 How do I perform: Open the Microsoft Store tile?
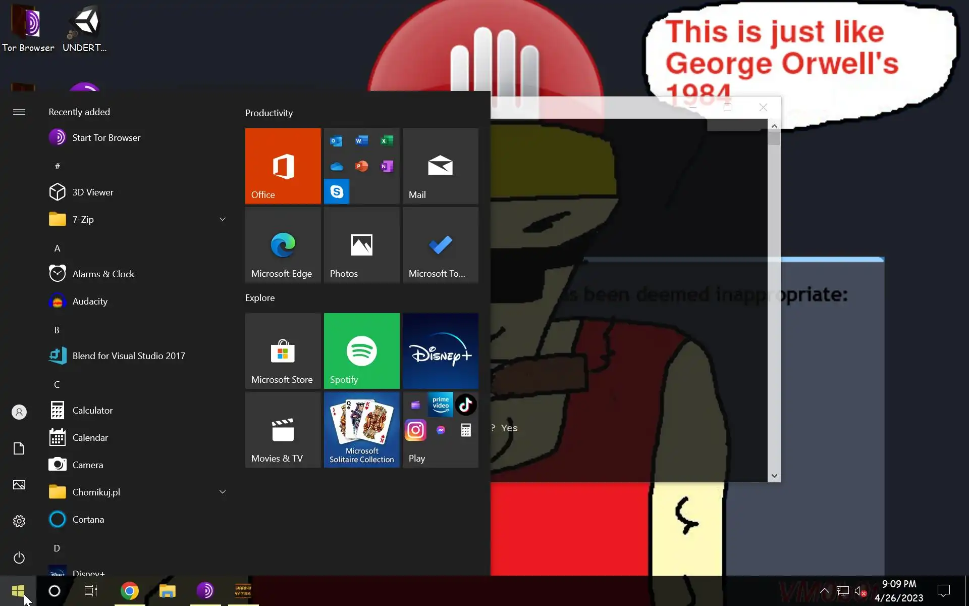coord(283,350)
